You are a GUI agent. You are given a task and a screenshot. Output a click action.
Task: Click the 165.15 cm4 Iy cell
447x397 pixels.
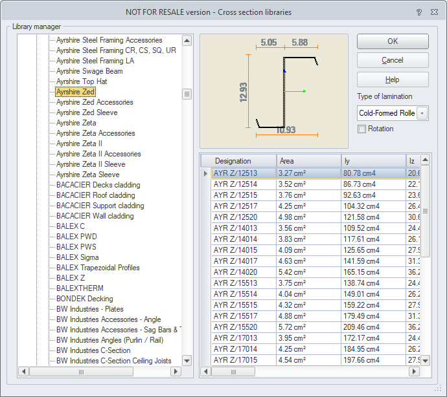[374, 272]
